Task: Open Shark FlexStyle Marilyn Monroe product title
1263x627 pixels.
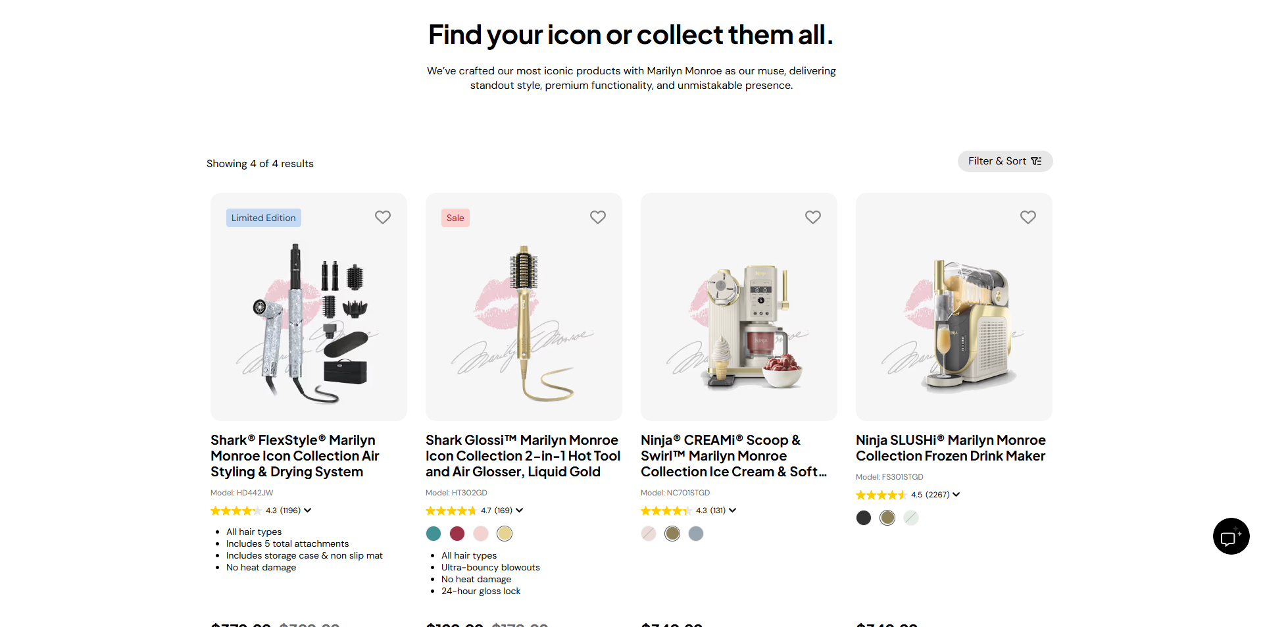Action: [x=295, y=456]
